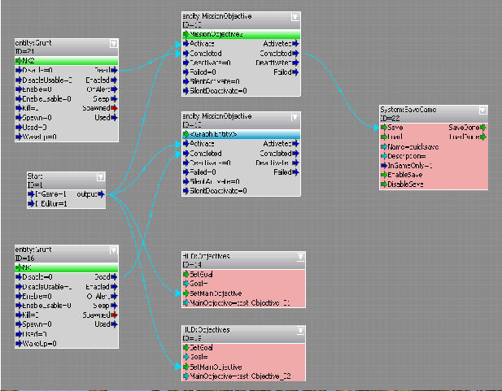Select the blue <Graph Entity> bar
502x391 pixels.
[241, 134]
